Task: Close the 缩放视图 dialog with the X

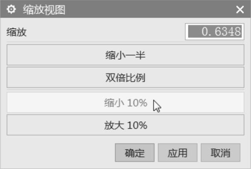Action: [240, 10]
